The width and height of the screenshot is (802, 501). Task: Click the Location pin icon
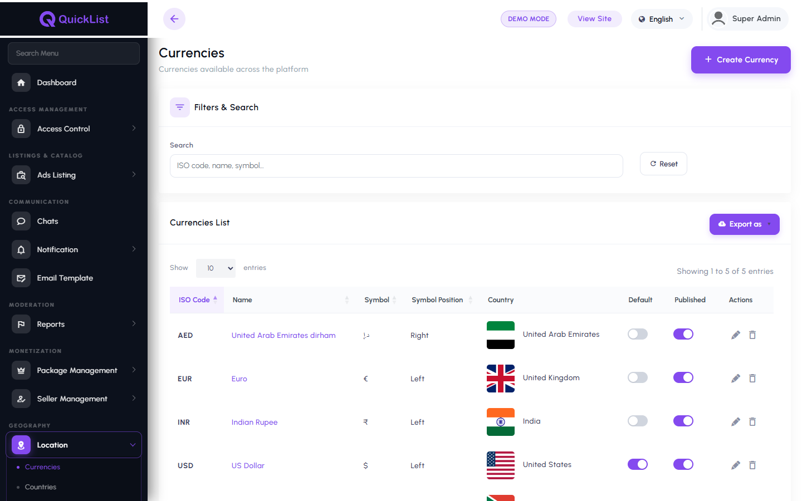pyautogui.click(x=21, y=445)
